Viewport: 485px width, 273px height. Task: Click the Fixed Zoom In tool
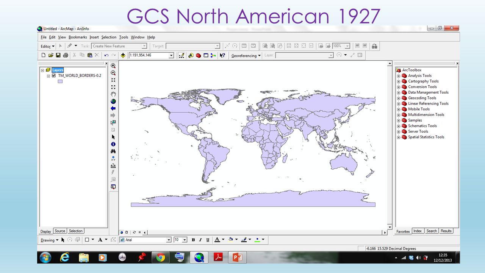point(113,80)
